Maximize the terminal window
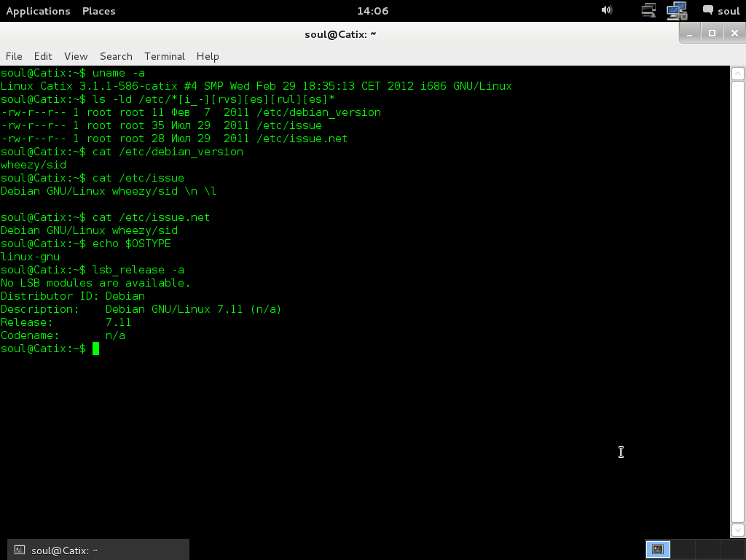Image resolution: width=746 pixels, height=560 pixels. (712, 34)
